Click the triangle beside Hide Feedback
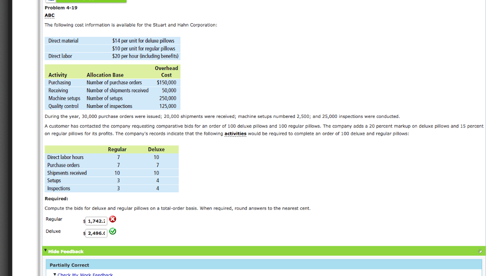This screenshot has width=486, height=276. pos(45,251)
